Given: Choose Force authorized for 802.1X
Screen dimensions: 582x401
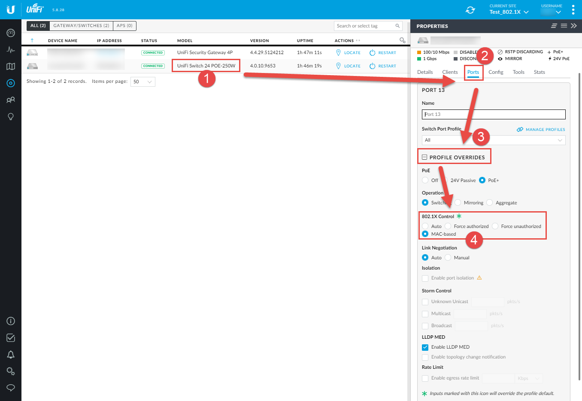Looking at the screenshot, I should pos(448,226).
